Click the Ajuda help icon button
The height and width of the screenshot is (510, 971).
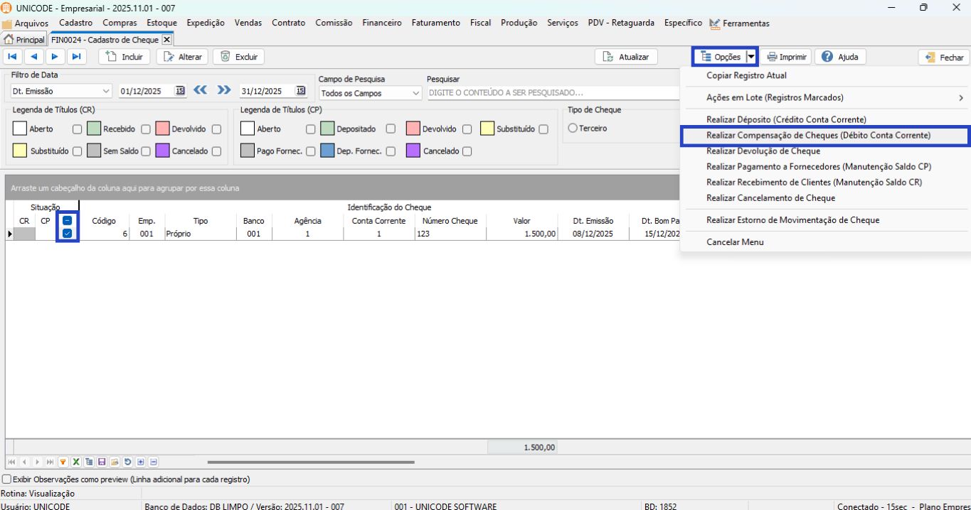pos(840,57)
